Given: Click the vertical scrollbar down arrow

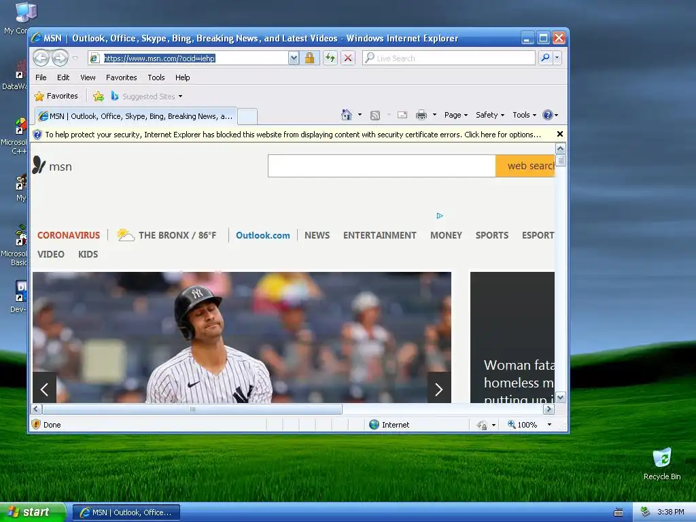Looking at the screenshot, I should tap(561, 397).
